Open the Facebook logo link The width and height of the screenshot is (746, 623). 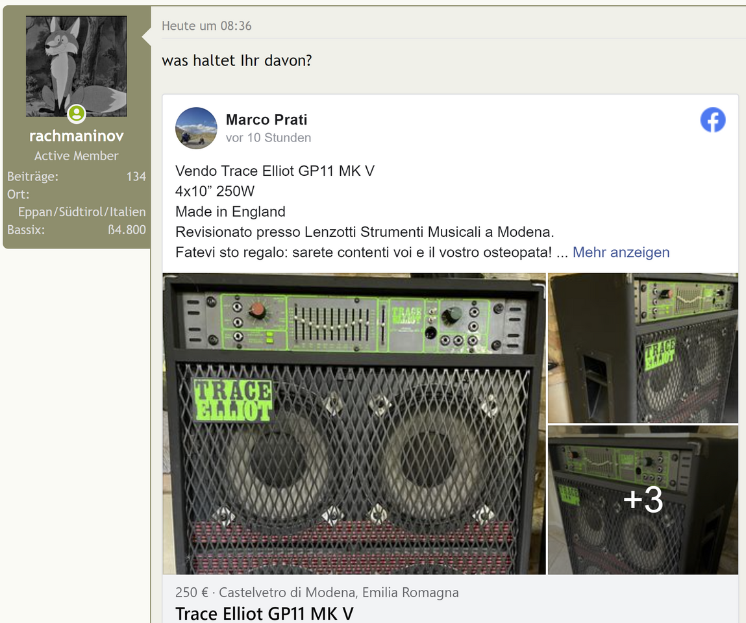tap(713, 120)
